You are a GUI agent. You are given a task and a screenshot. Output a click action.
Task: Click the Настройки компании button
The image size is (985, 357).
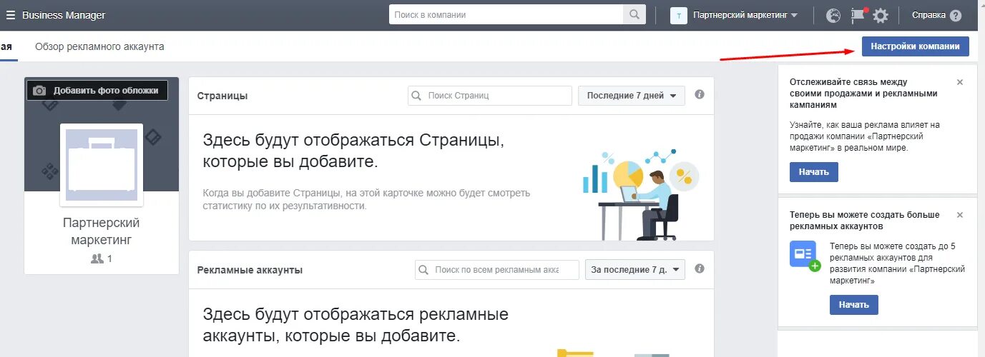[916, 46]
